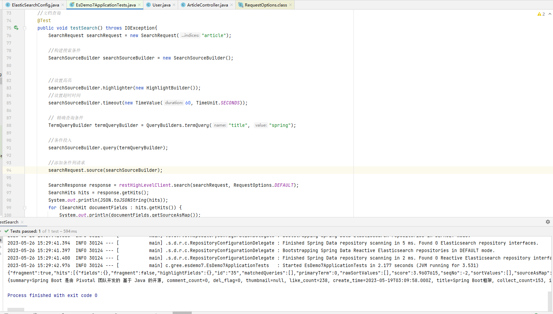The image size is (553, 314).
Task: Click the duration parameter hint
Action: point(174,103)
